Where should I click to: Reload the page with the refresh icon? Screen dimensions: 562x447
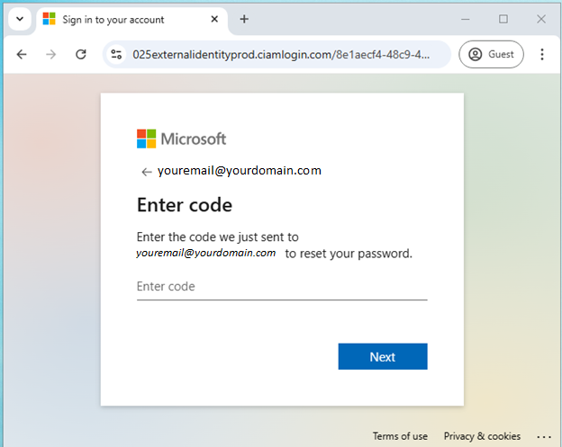[81, 54]
